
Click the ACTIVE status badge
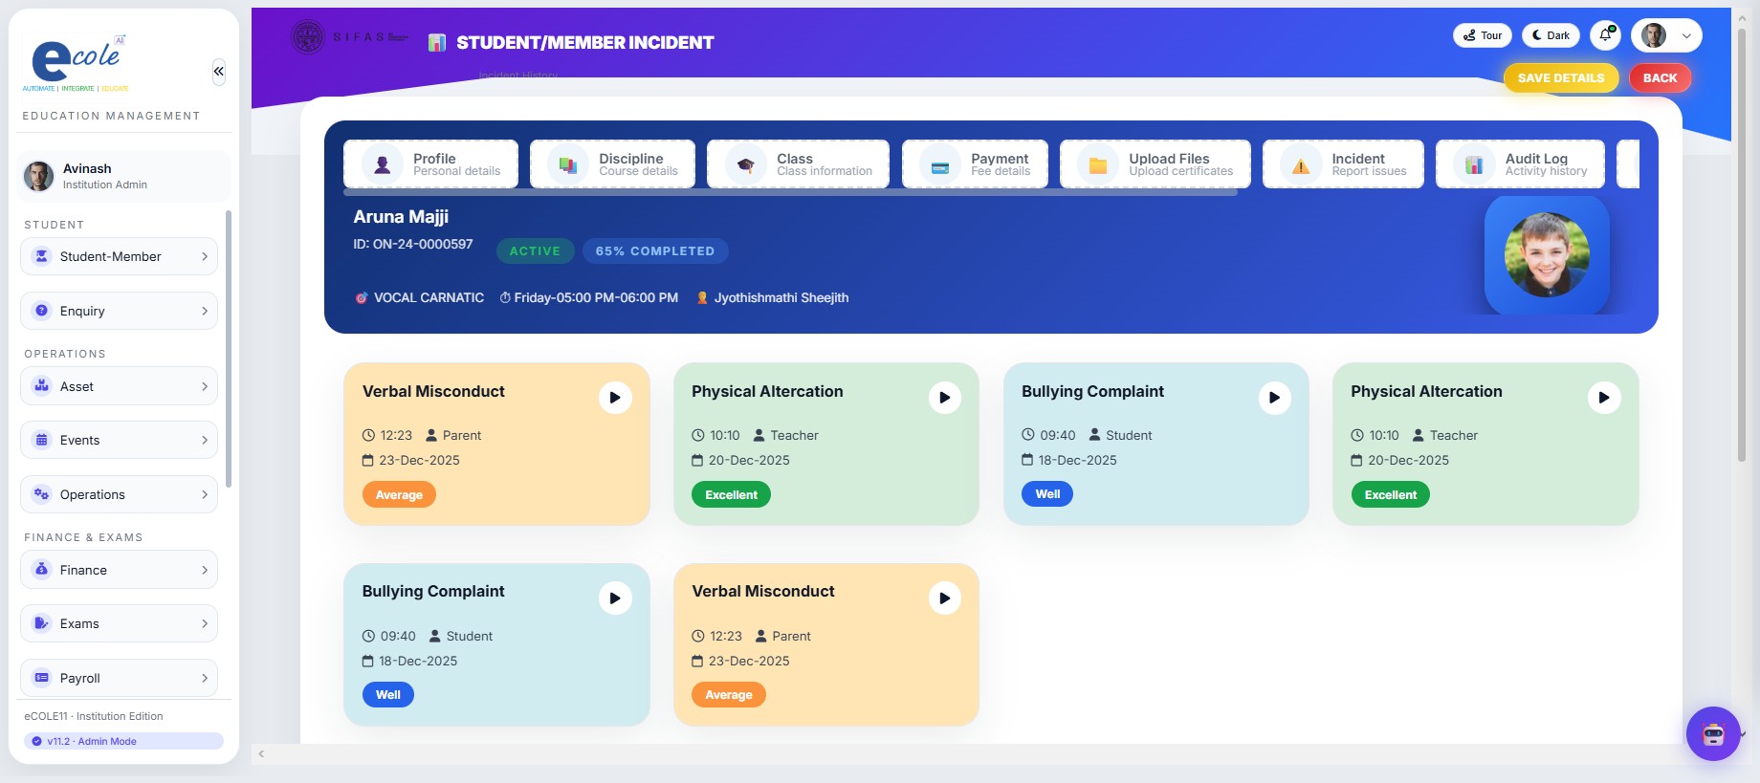click(x=535, y=251)
